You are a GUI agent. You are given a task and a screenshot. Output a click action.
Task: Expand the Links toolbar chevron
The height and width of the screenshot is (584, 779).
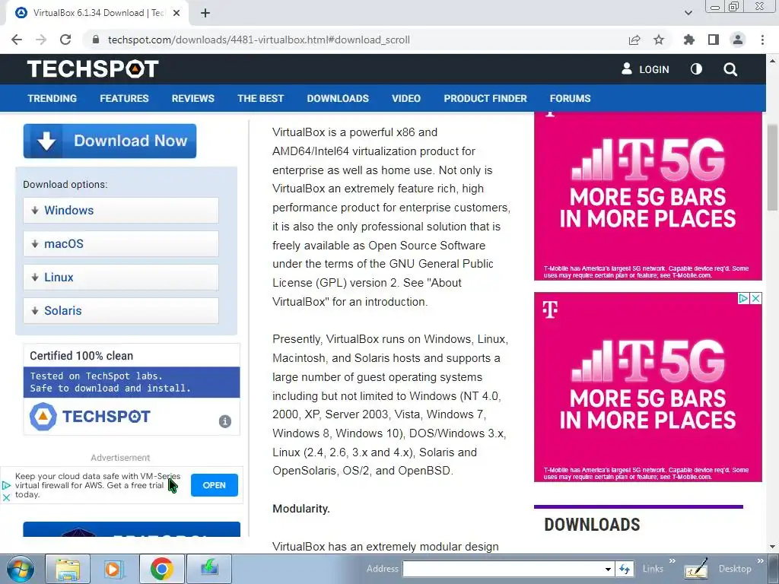pyautogui.click(x=672, y=561)
